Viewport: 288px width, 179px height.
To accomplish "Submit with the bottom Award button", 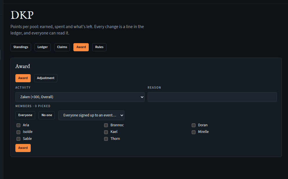I will click(23, 148).
